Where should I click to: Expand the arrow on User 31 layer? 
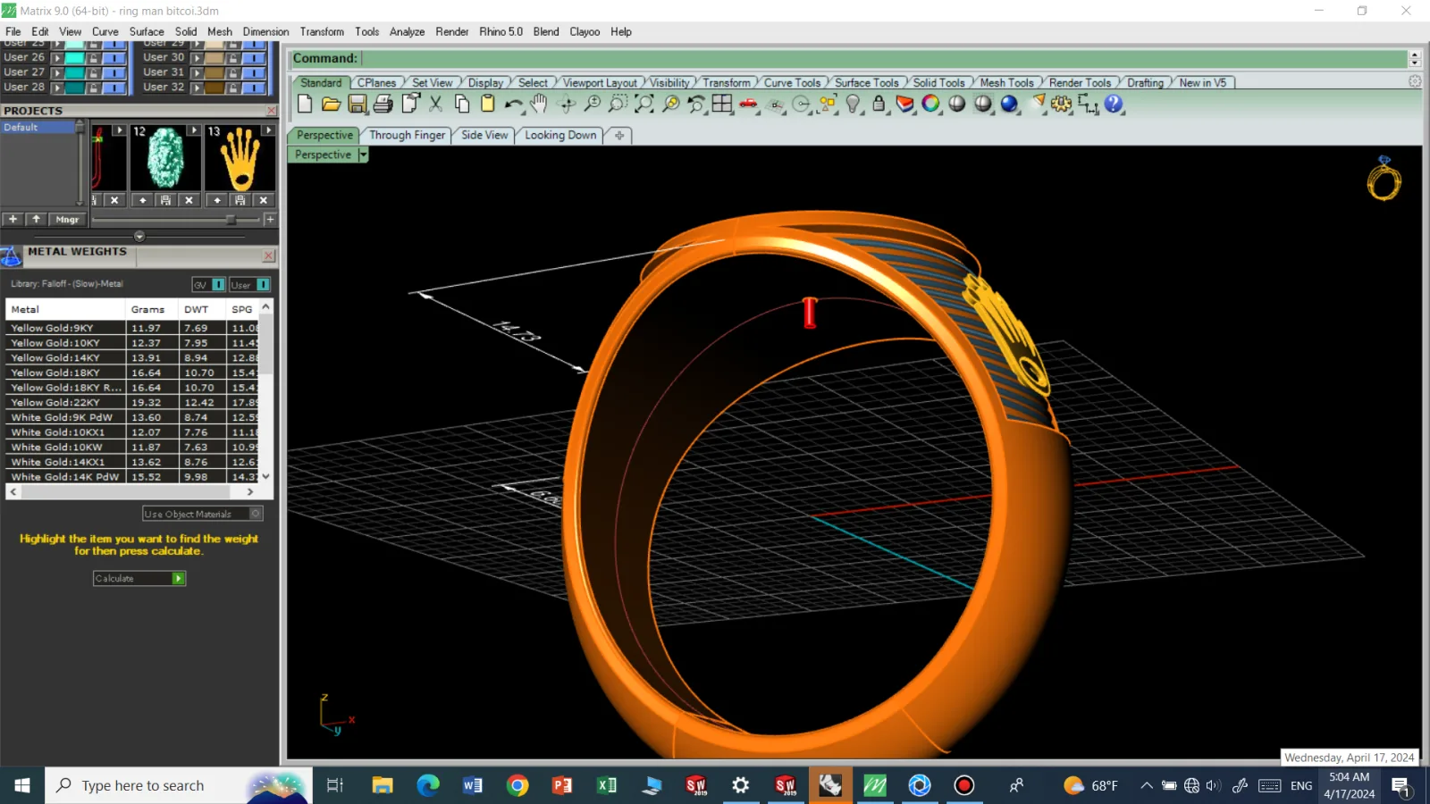pyautogui.click(x=198, y=72)
